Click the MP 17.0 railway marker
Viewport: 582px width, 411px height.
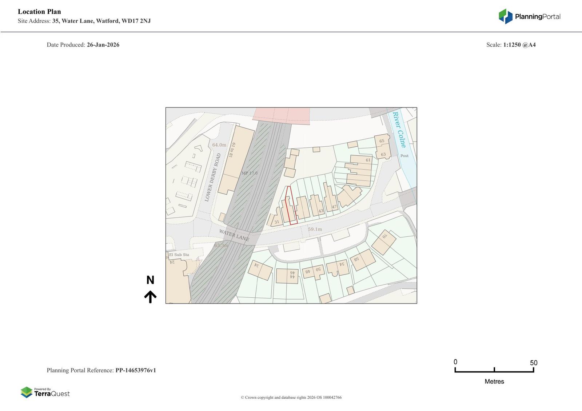pos(250,173)
